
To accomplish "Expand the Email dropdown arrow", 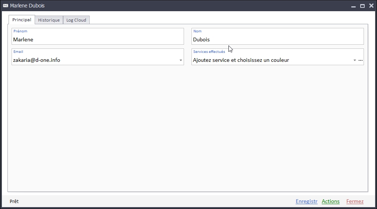I will pyautogui.click(x=181, y=60).
